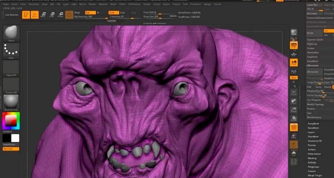Toggle Use Polypaint in ZRemesher

314,100
